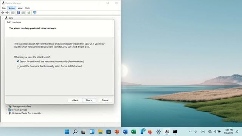The image size is (242, 136).
Task: Expand Universal Serial Bus controllers category
Action: pyautogui.click(x=6, y=113)
